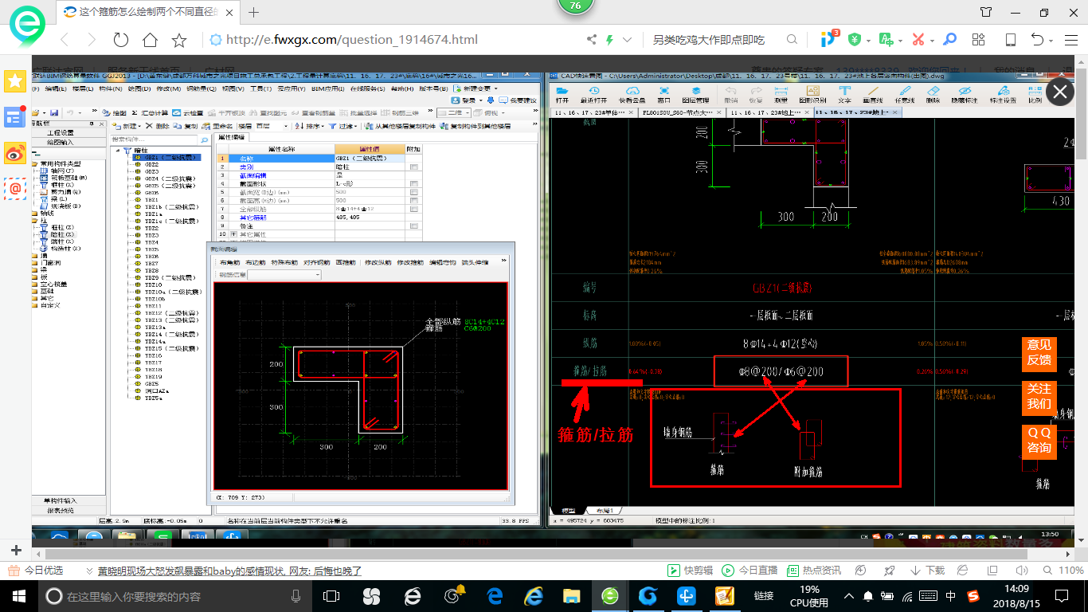Bookmark this page with the star icon

[x=179, y=40]
